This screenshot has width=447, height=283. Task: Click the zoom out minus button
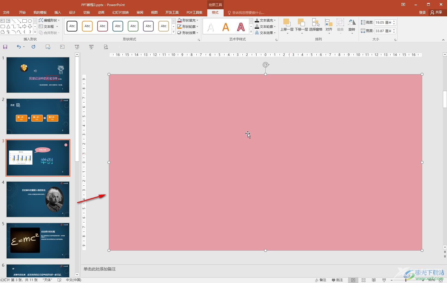[x=392, y=280]
